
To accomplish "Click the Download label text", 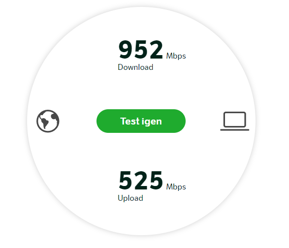I will (x=135, y=67).
